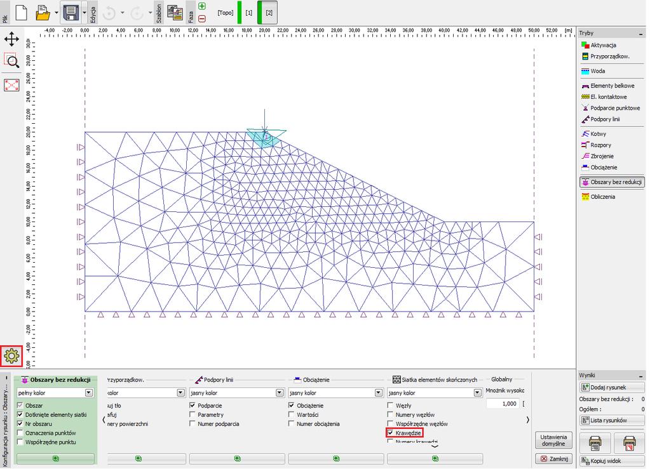The width and height of the screenshot is (650, 469).
Task: Enable Współrzędne punktu checkbox
Action: click(x=20, y=442)
